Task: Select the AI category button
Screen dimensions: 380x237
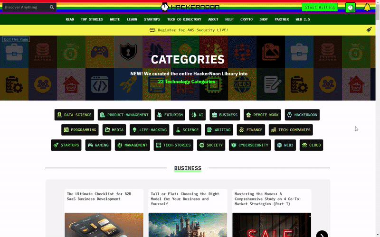Action: click(197, 115)
